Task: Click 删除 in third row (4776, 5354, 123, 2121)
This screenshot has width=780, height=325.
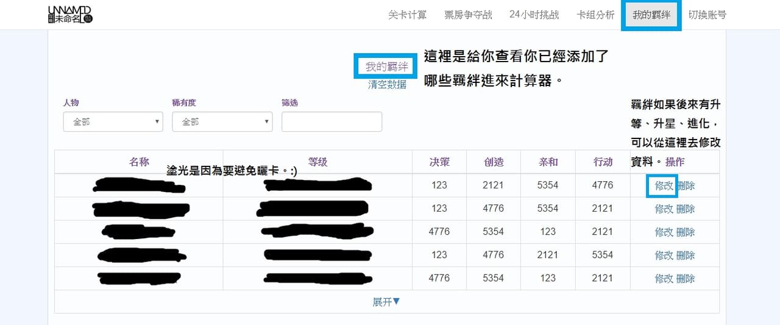Action: point(686,232)
